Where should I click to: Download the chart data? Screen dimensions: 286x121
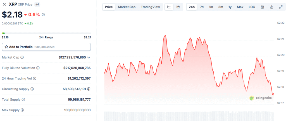pyautogui.click(x=271, y=7)
